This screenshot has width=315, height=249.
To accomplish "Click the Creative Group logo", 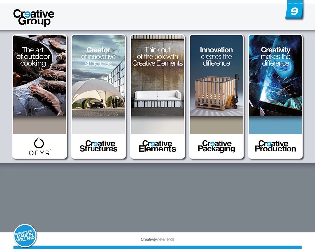I will tap(34, 18).
